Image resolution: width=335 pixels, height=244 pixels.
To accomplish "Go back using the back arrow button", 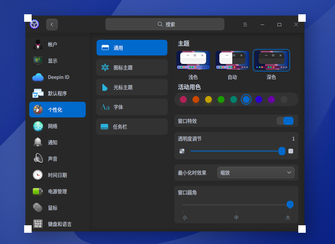I will 52,25.
